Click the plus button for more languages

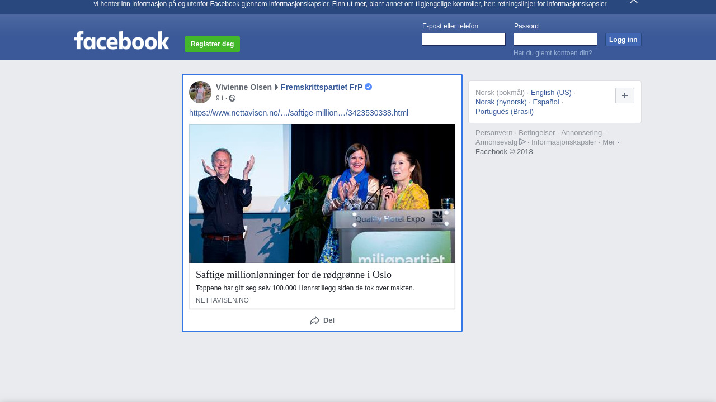[625, 95]
